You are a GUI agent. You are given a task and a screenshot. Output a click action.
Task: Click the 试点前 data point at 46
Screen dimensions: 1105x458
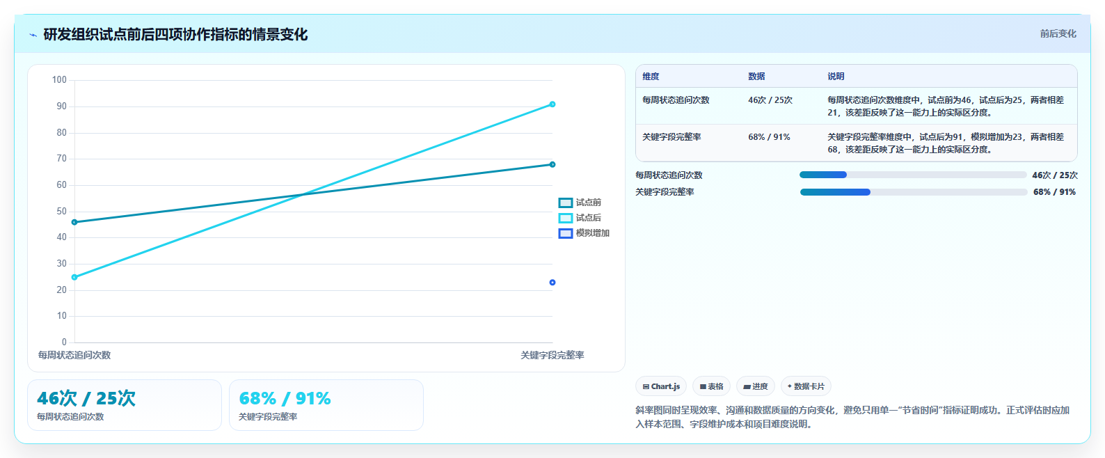pyautogui.click(x=74, y=222)
